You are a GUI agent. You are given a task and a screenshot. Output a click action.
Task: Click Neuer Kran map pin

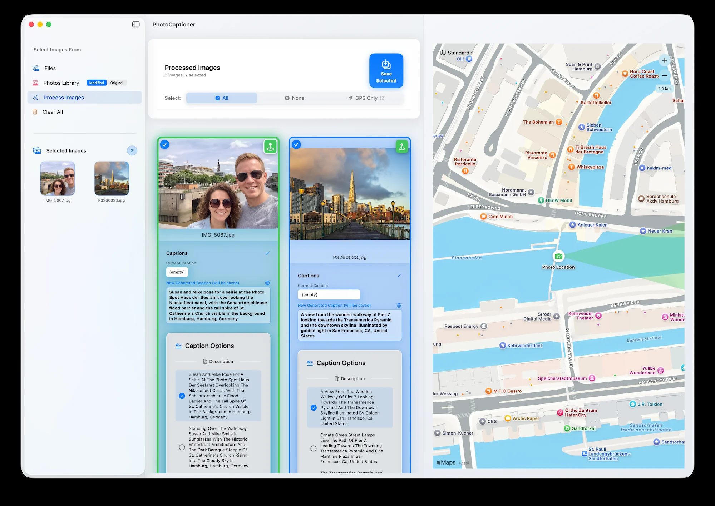tap(643, 231)
